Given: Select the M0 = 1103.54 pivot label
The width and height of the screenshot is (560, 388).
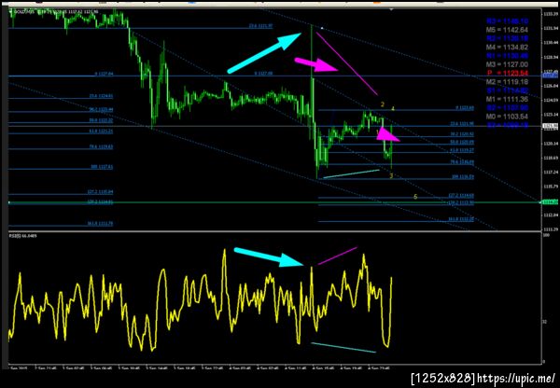Looking at the screenshot, I should (507, 117).
